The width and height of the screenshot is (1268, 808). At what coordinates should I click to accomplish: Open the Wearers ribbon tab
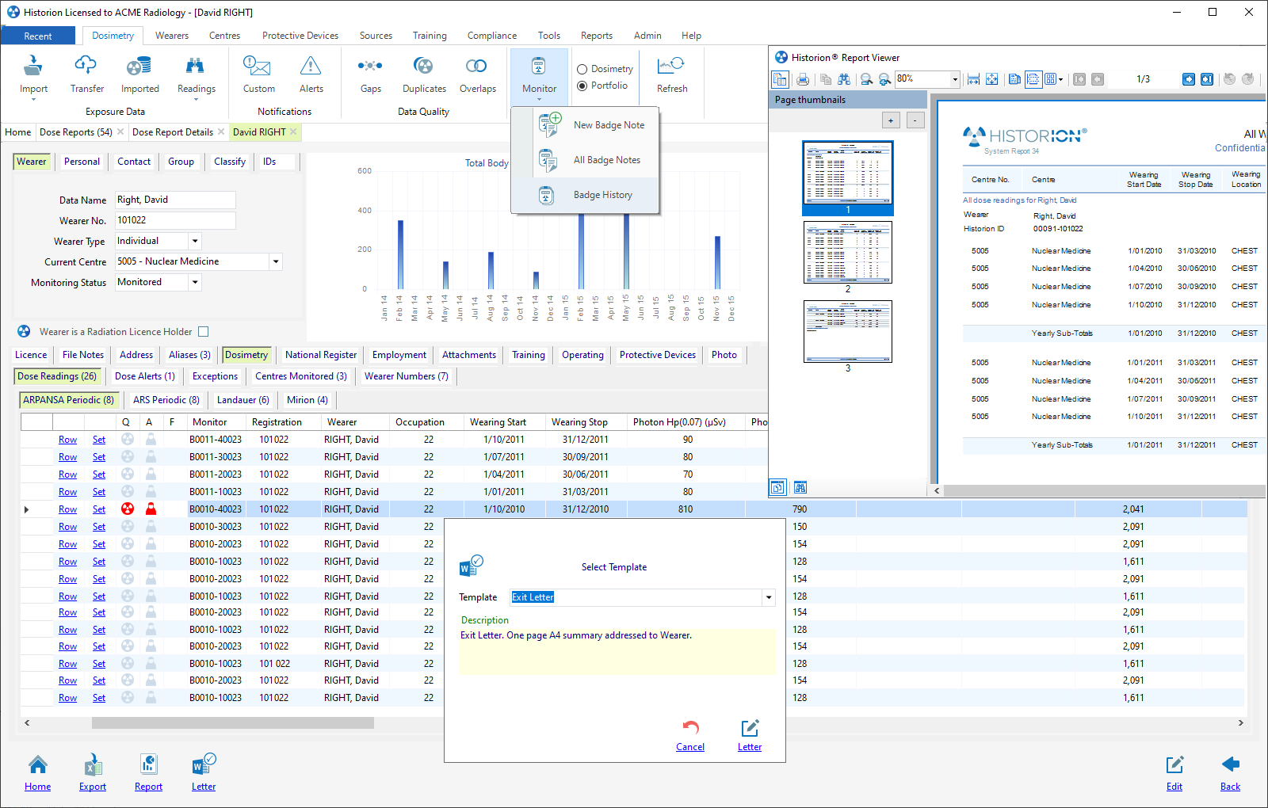tap(172, 36)
